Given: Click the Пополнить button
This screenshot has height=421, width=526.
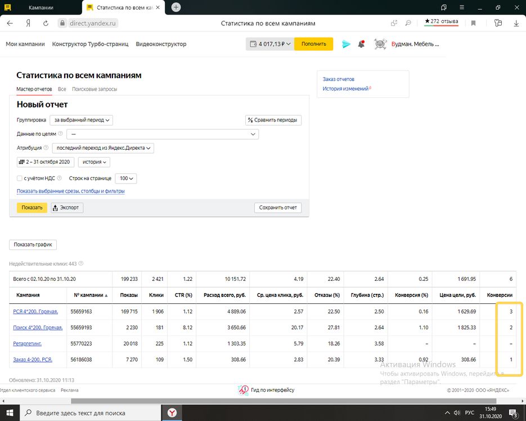Looking at the screenshot, I should coord(314,44).
